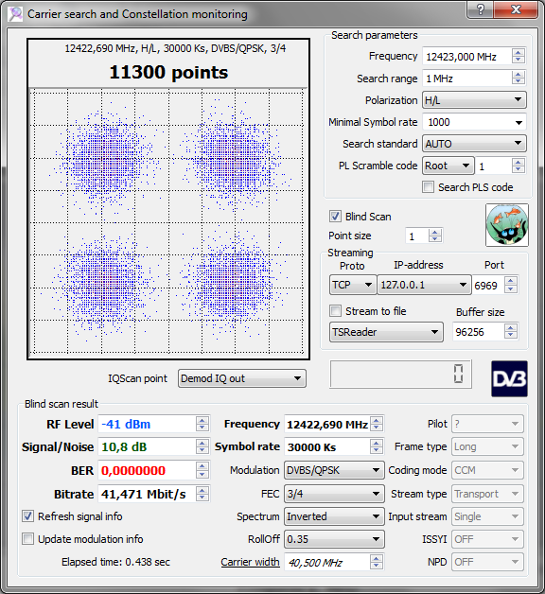
Task: Enable Update modulation info checkbox
Action: [x=27, y=539]
